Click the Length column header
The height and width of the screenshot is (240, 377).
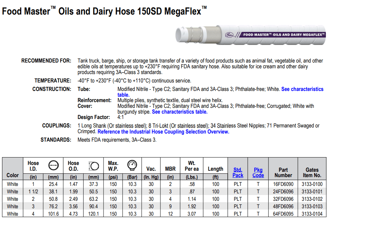click(x=216, y=169)
